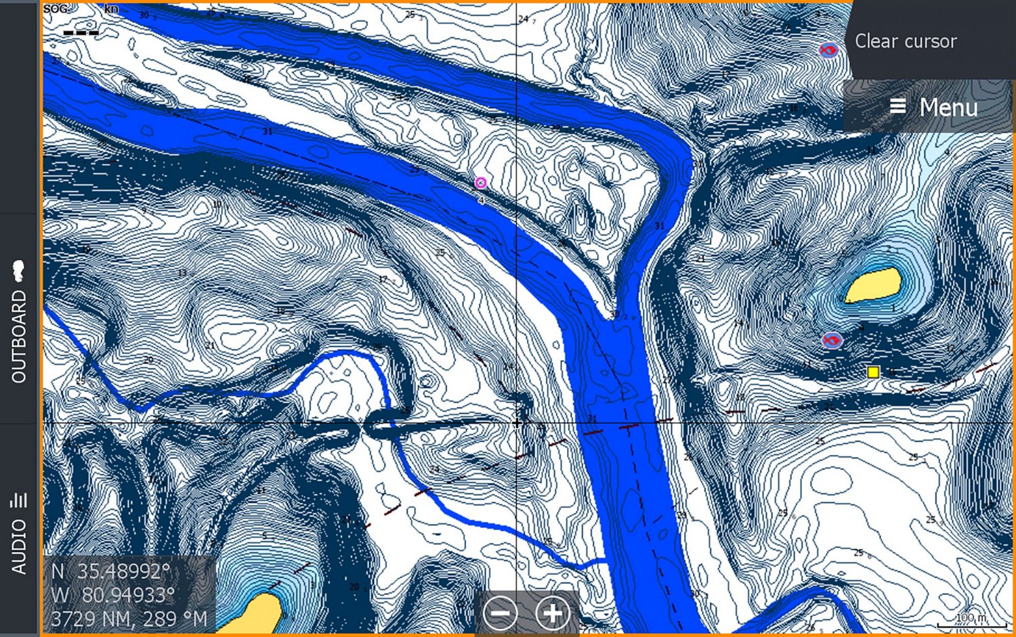Tap the AUDIO equalizer bars icon
Screen dimensions: 1016x637
pyautogui.click(x=18, y=499)
